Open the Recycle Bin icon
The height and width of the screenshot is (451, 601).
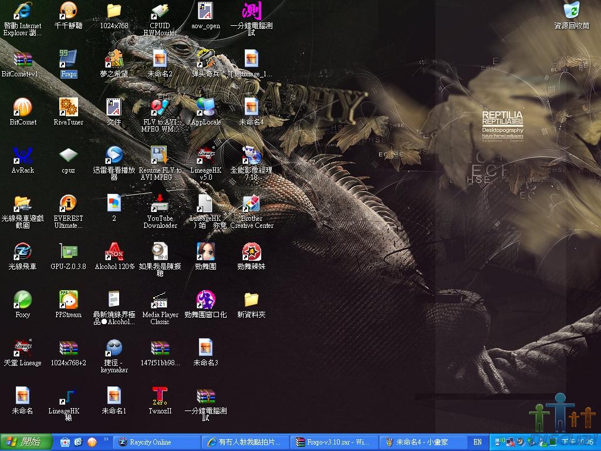coord(572,11)
